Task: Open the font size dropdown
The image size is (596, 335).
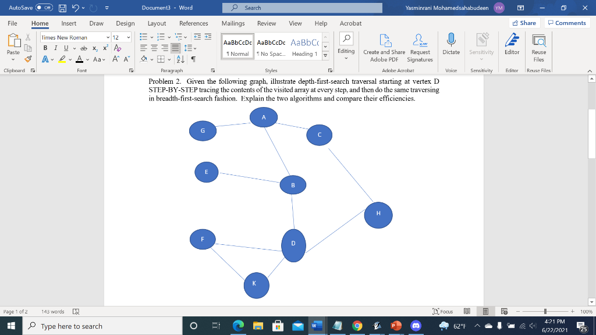Action: (129, 37)
